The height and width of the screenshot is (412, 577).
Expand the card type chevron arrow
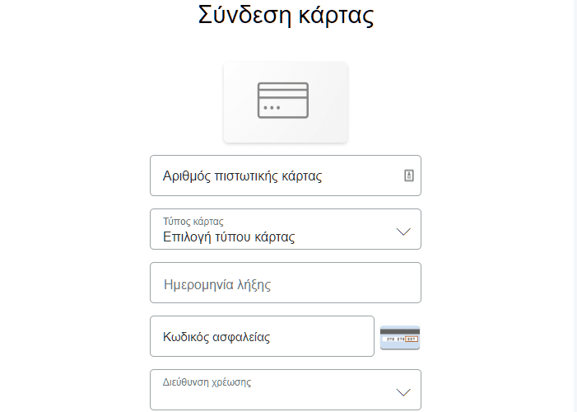pyautogui.click(x=403, y=232)
